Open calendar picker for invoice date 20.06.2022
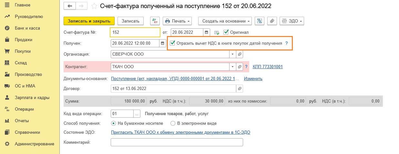Screen dimensions: 399x154 (207, 32)
